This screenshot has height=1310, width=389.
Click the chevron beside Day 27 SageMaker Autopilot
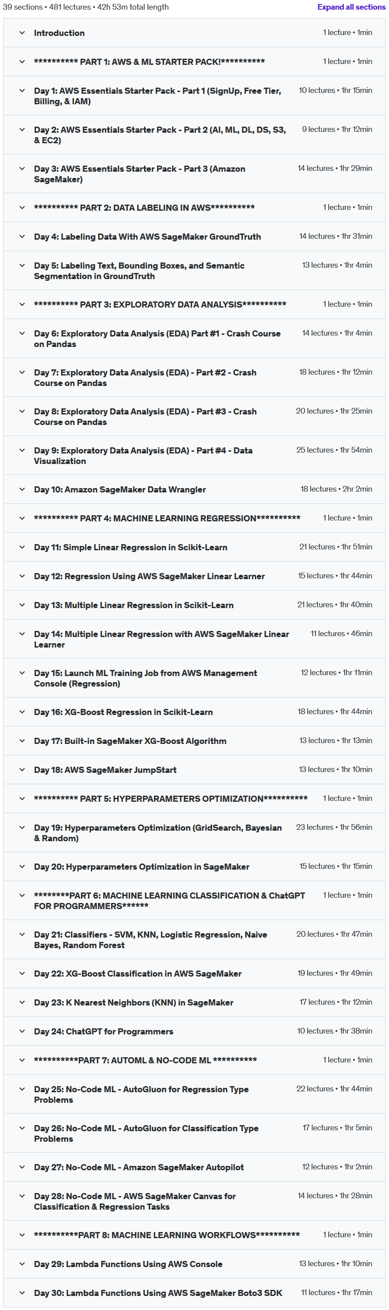coord(22,1167)
